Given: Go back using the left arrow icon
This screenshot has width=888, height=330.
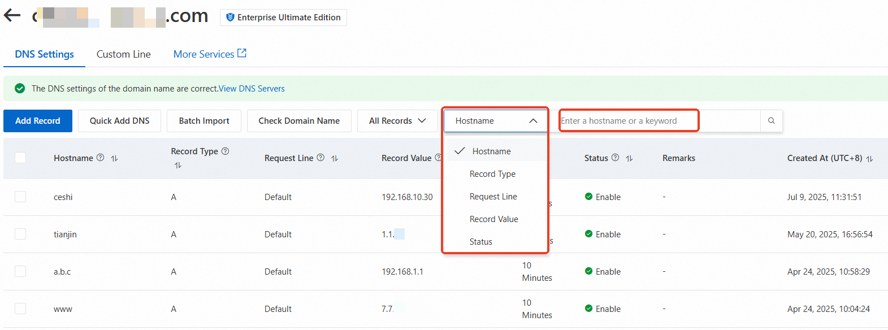Looking at the screenshot, I should 12,16.
